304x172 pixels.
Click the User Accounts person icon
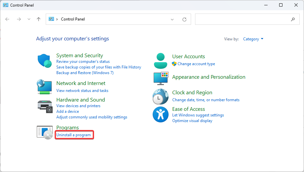pos(161,61)
